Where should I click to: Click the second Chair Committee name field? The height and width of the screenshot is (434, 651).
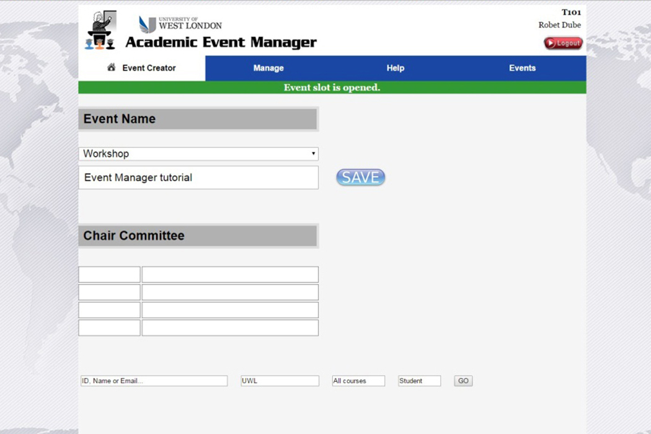(x=230, y=293)
